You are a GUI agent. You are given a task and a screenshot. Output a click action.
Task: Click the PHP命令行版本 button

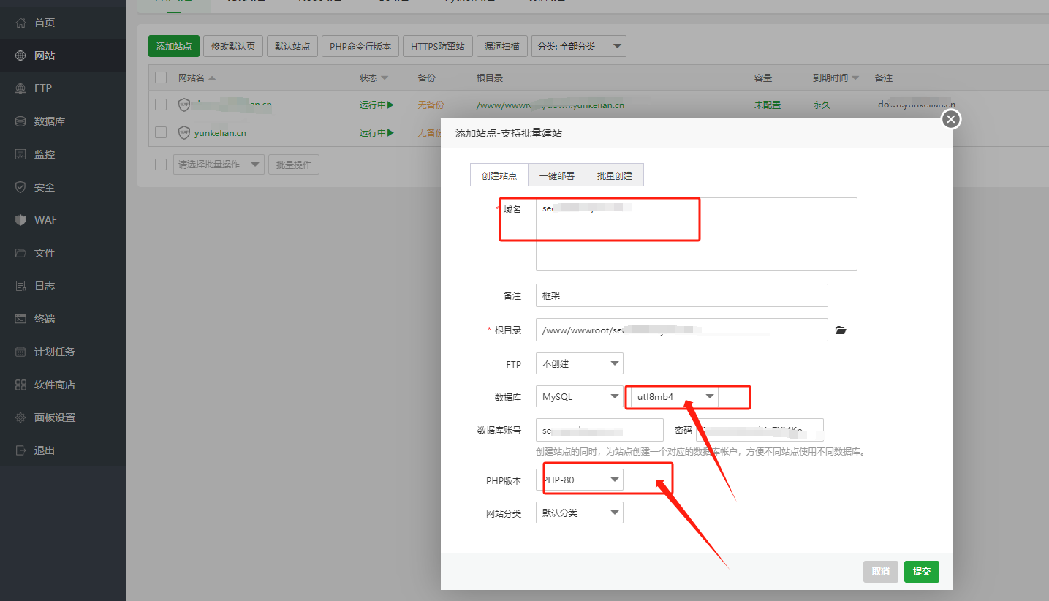pyautogui.click(x=360, y=46)
